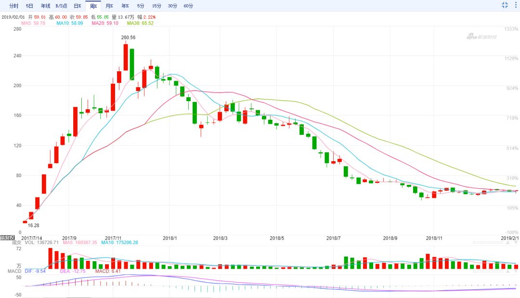Open the 60分 interval chart
The width and height of the screenshot is (520, 298).
(188, 6)
